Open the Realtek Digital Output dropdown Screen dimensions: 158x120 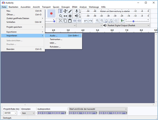click(x=129, y=25)
